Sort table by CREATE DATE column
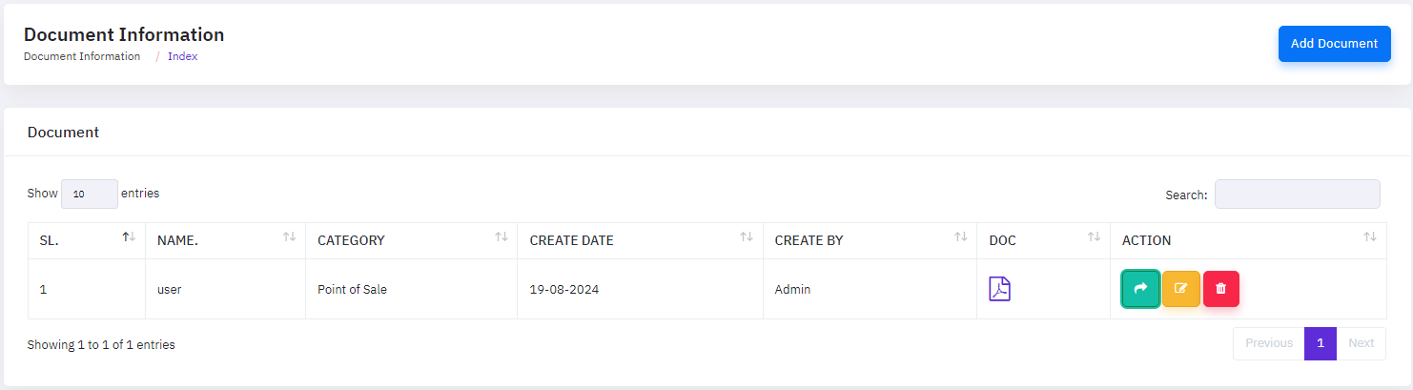Screen dimensions: 1413x390 point(747,237)
